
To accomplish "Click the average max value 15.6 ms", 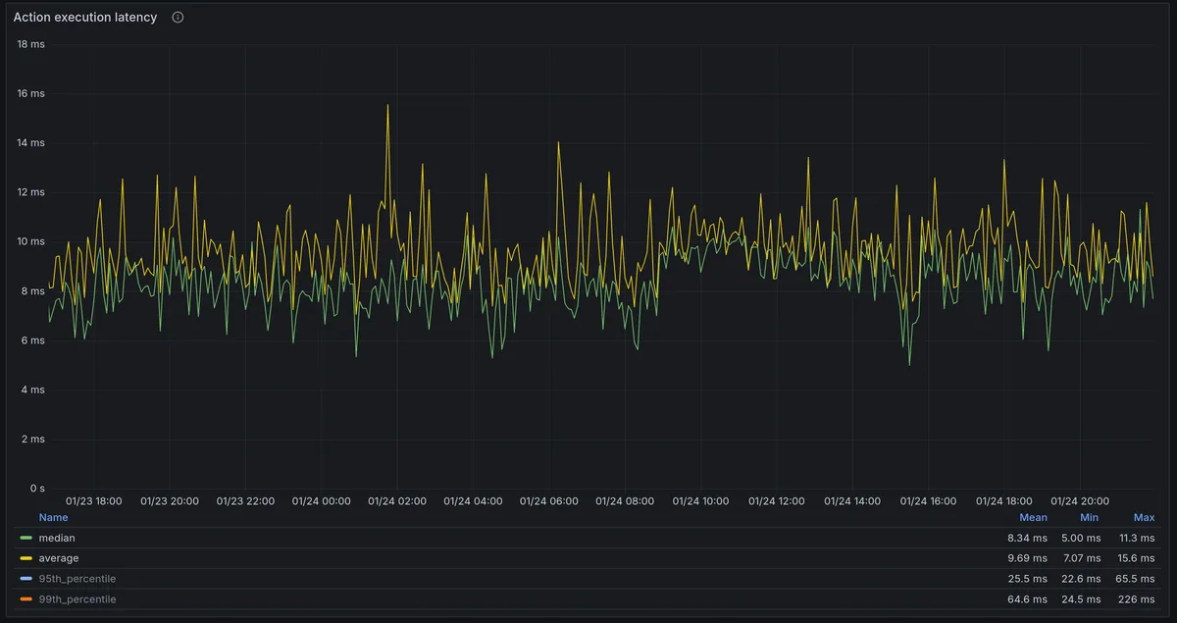I will (x=1136, y=558).
